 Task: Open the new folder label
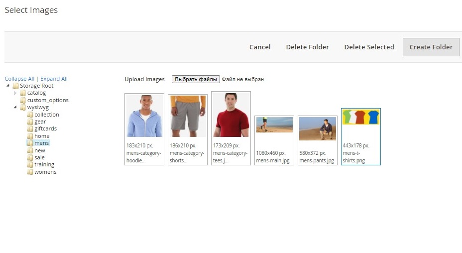tap(40, 150)
